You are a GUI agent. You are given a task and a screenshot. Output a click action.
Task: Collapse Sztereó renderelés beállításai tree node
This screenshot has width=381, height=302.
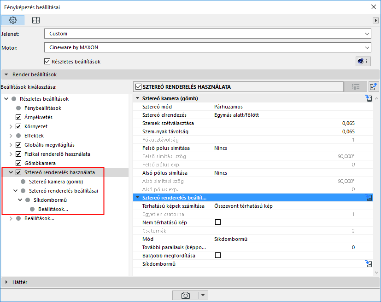point(16,191)
